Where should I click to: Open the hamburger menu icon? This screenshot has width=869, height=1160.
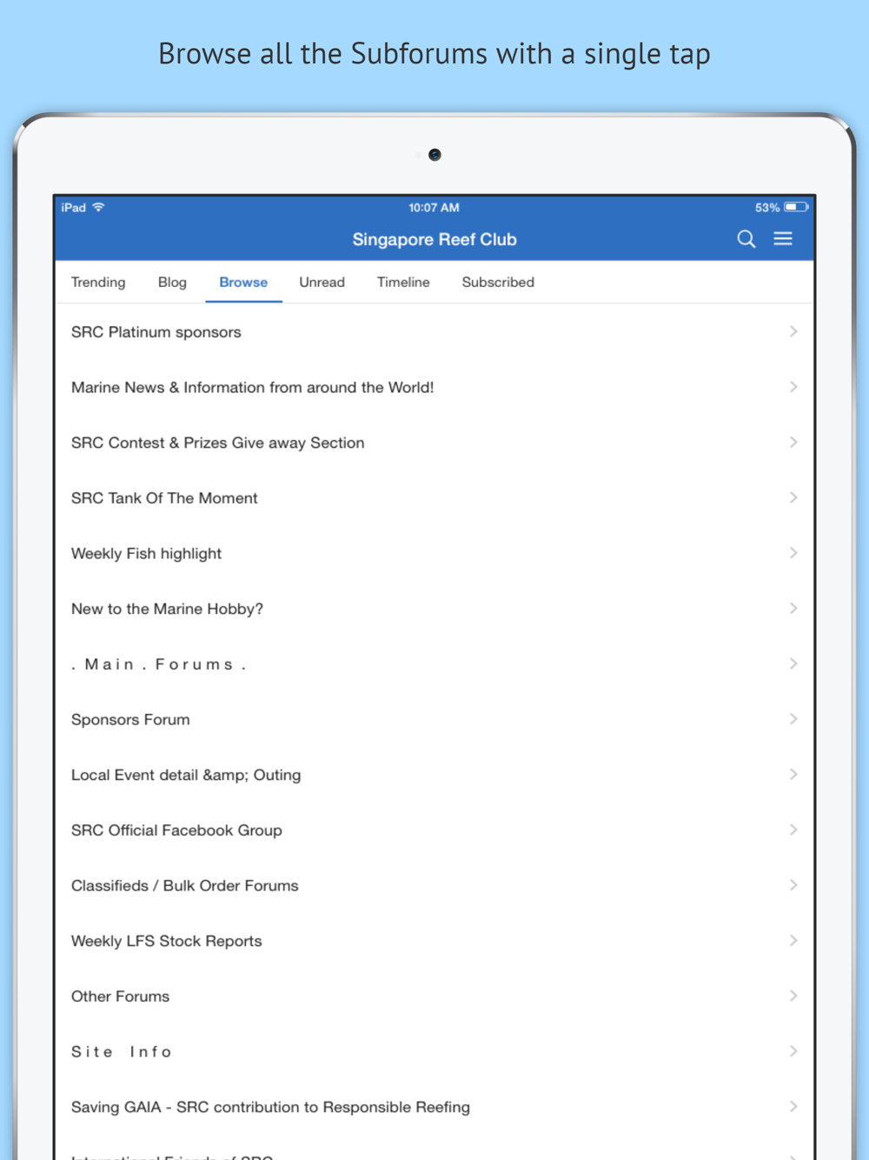click(x=783, y=238)
